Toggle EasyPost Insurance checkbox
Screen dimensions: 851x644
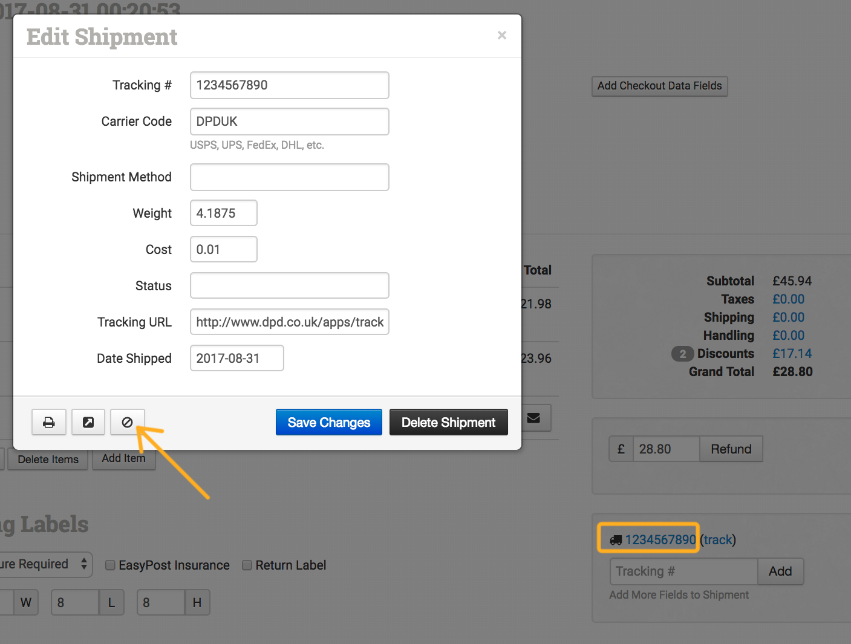(x=110, y=565)
